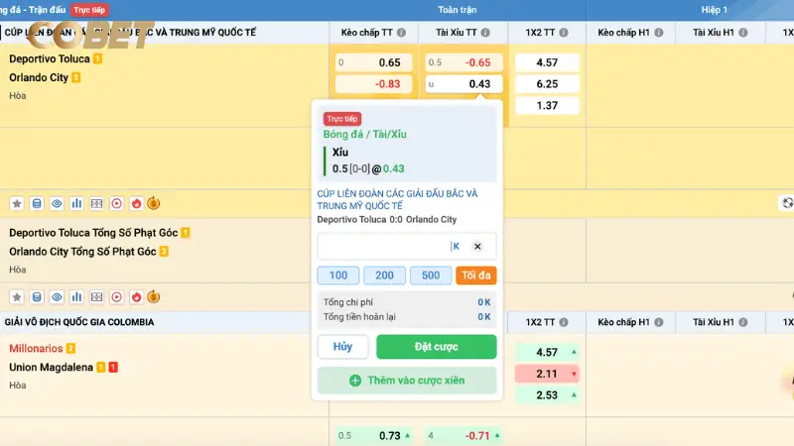Choose the 500 quick stake amount
Image resolution: width=794 pixels, height=446 pixels.
pos(430,276)
